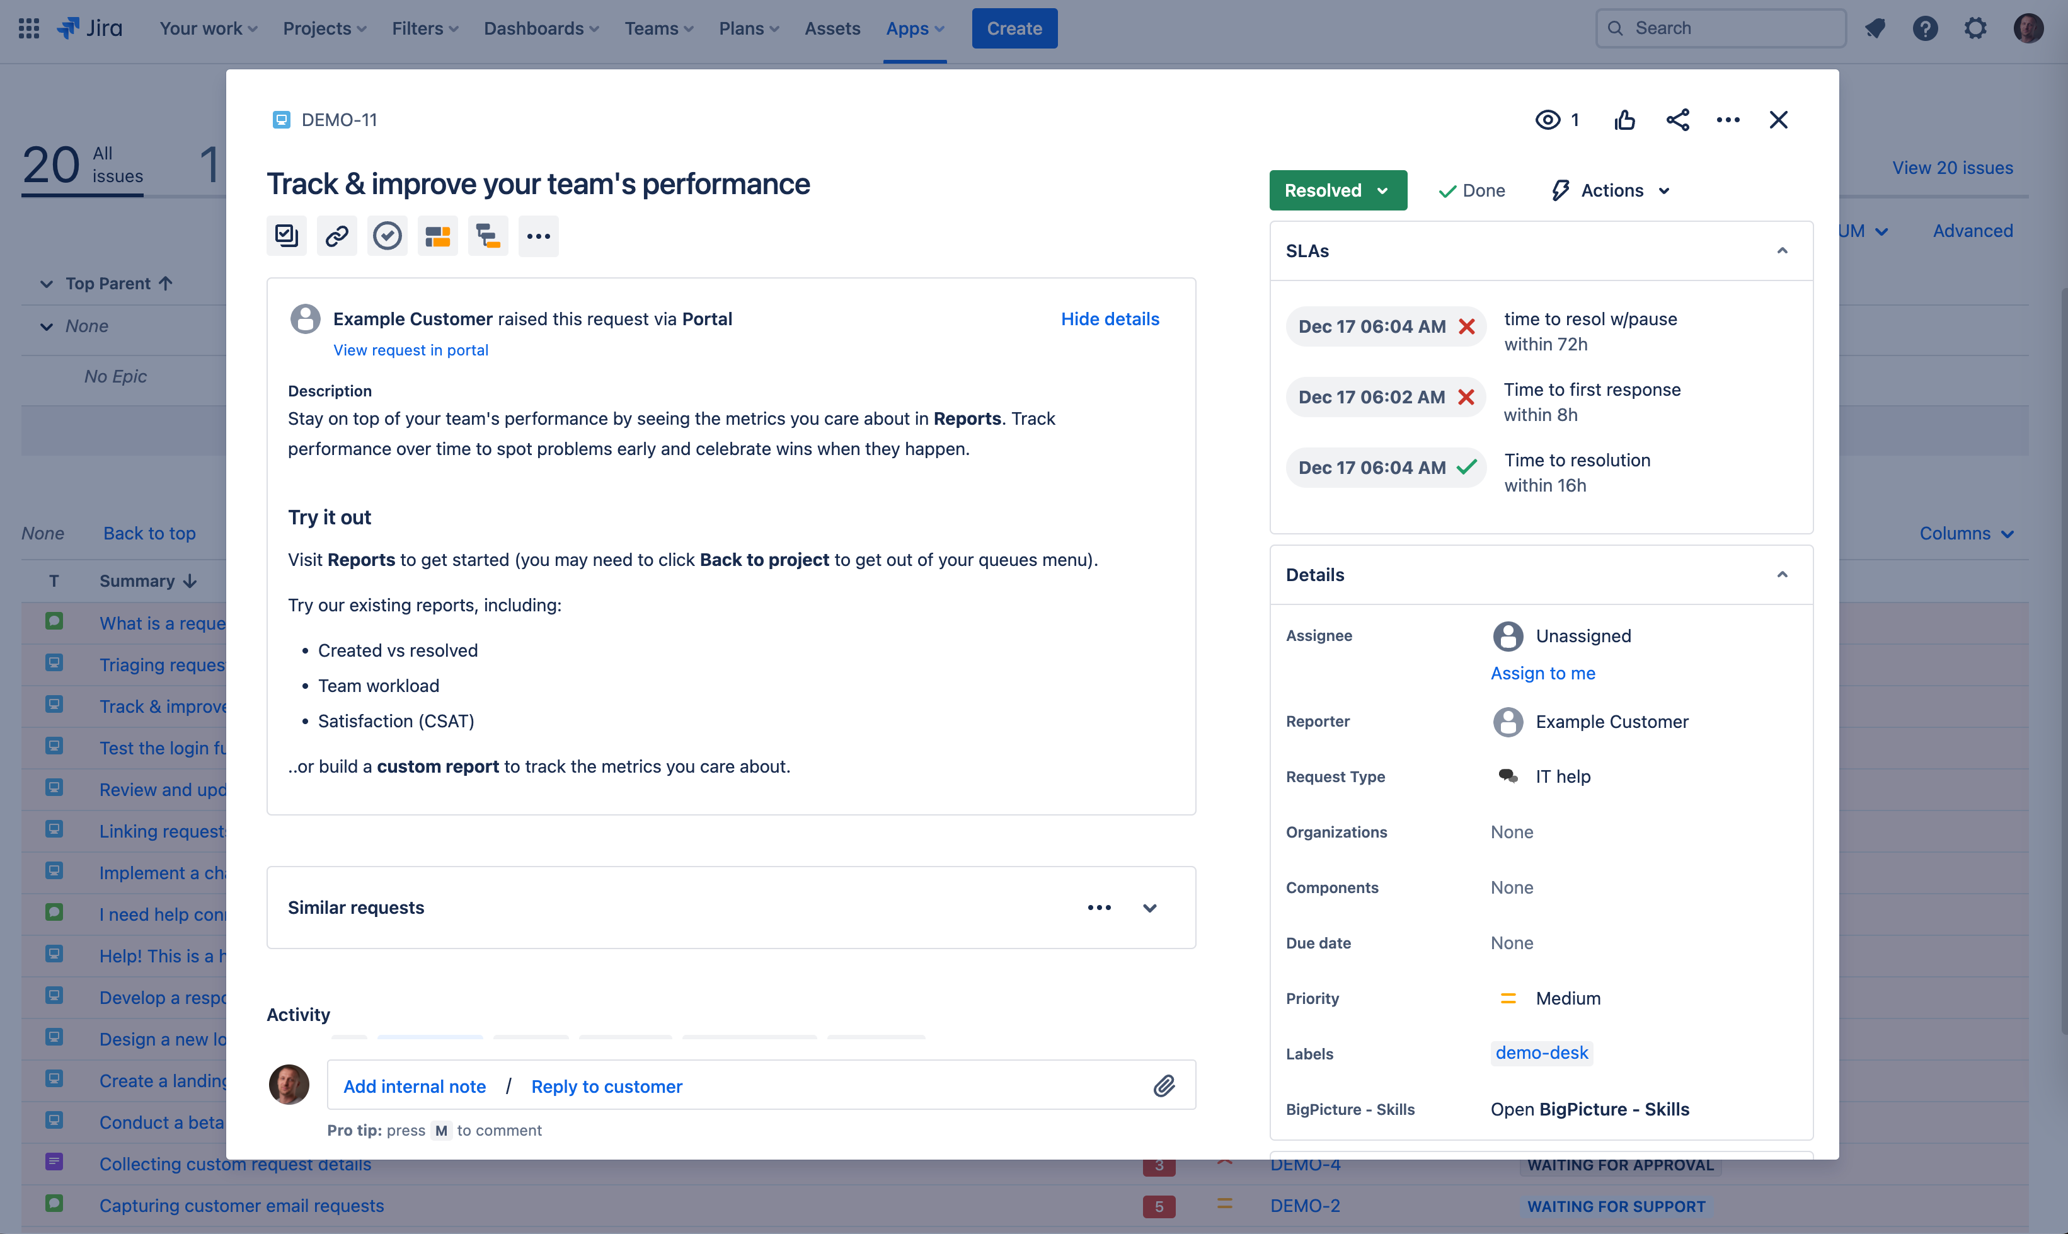2068x1234 pixels.
Task: Open the Actions dropdown
Action: click(x=1611, y=190)
